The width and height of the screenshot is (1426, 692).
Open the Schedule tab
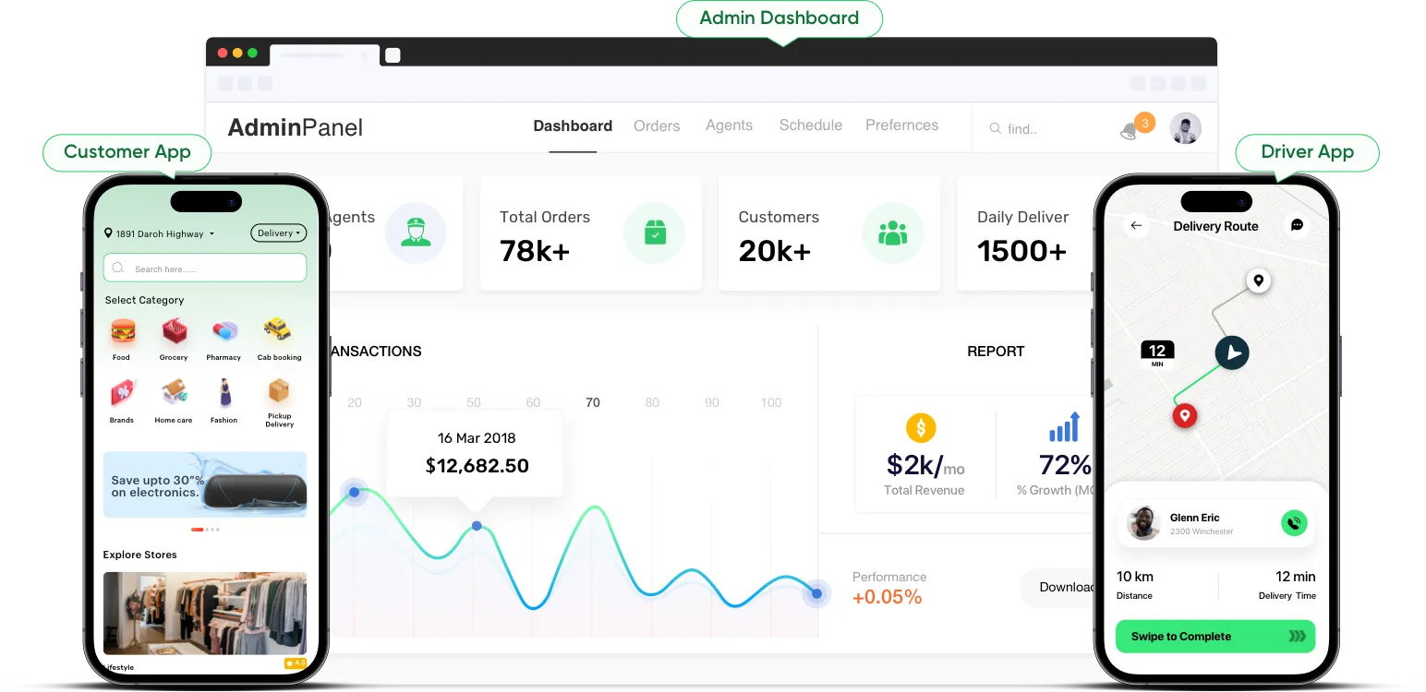[811, 125]
